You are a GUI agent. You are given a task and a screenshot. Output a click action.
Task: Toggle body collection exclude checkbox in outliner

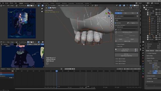tap(156, 15)
